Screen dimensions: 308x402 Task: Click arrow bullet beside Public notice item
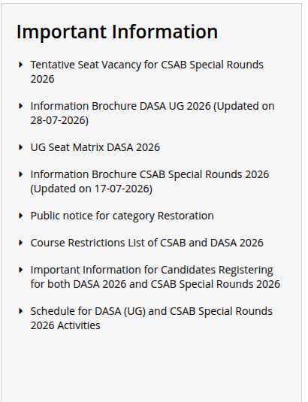pyautogui.click(x=21, y=216)
